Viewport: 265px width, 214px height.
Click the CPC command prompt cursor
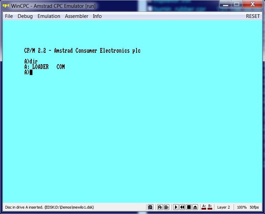tap(31, 72)
